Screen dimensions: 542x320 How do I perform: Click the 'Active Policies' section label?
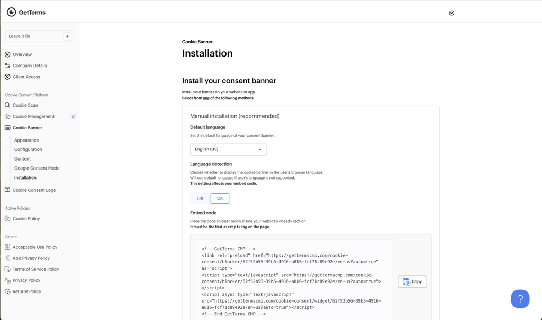pyautogui.click(x=17, y=208)
